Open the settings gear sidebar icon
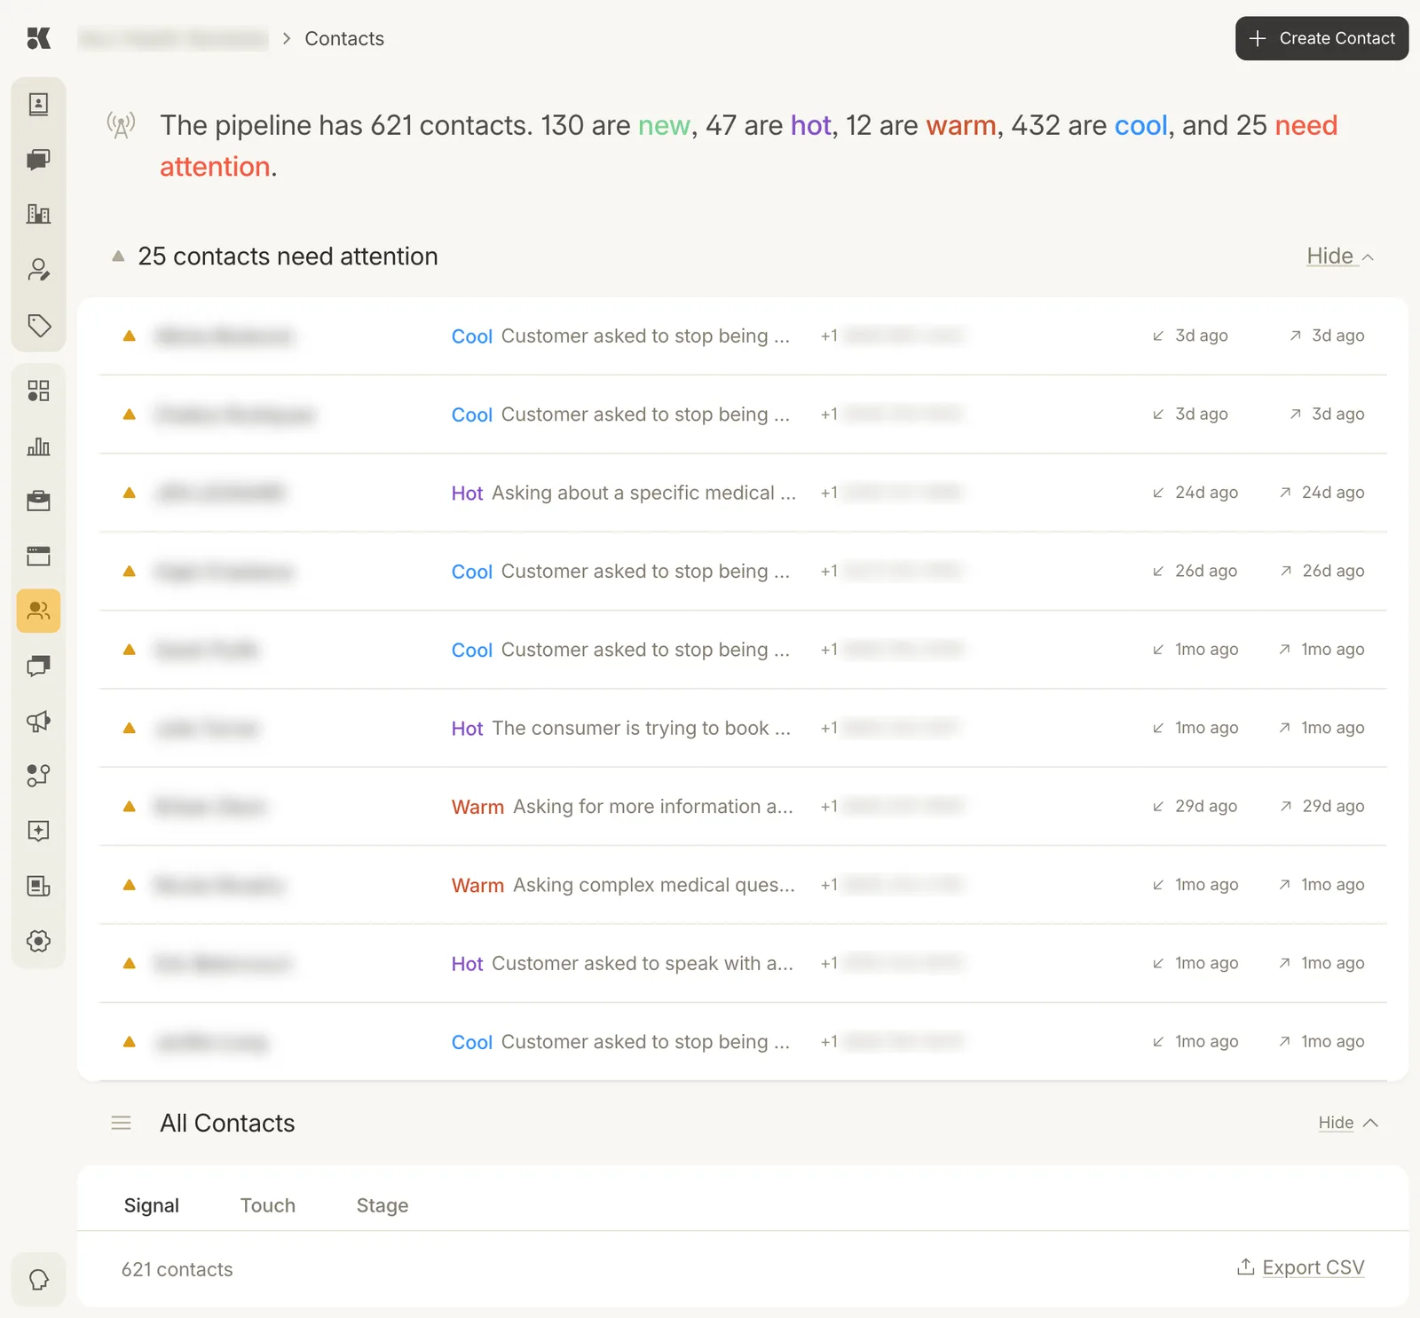The width and height of the screenshot is (1420, 1318). tap(38, 941)
